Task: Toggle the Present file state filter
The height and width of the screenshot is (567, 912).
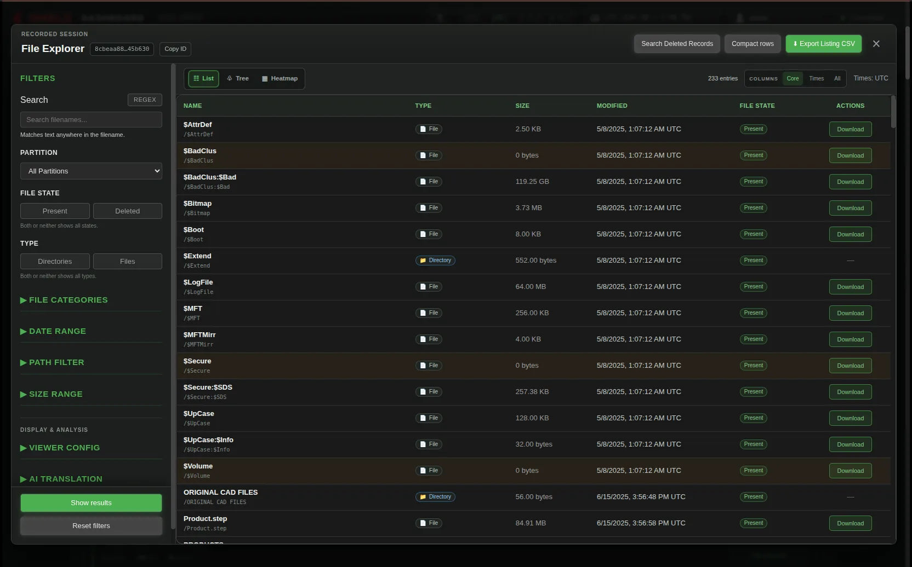Action: point(55,211)
